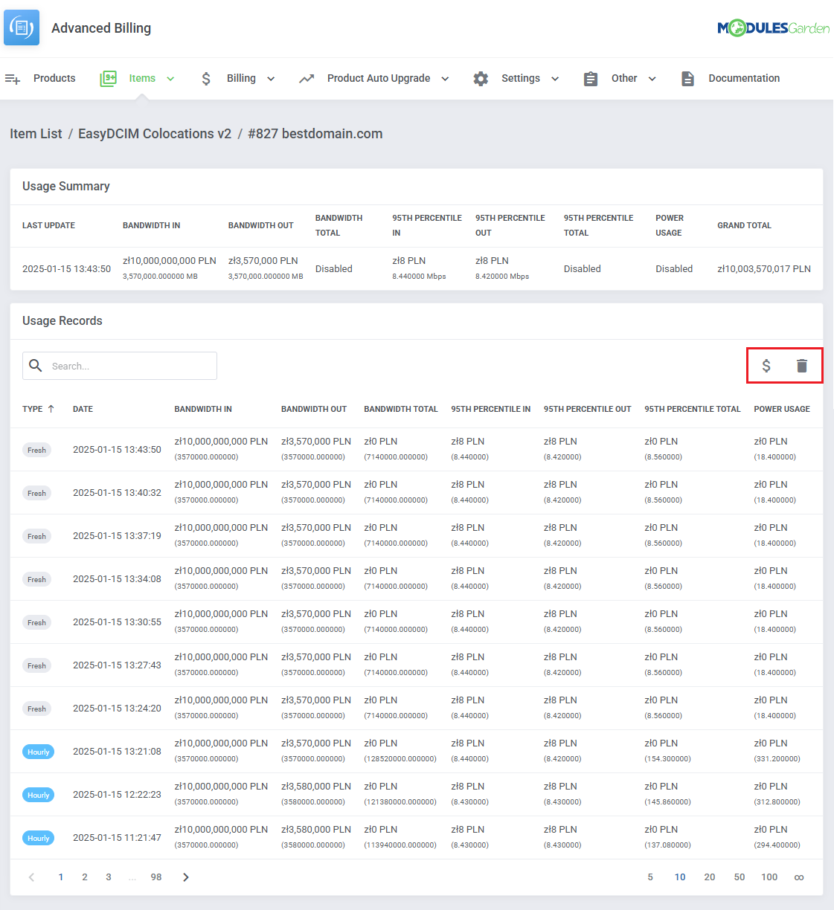834x910 pixels.
Task: Click the Documentation file icon
Action: (x=688, y=78)
